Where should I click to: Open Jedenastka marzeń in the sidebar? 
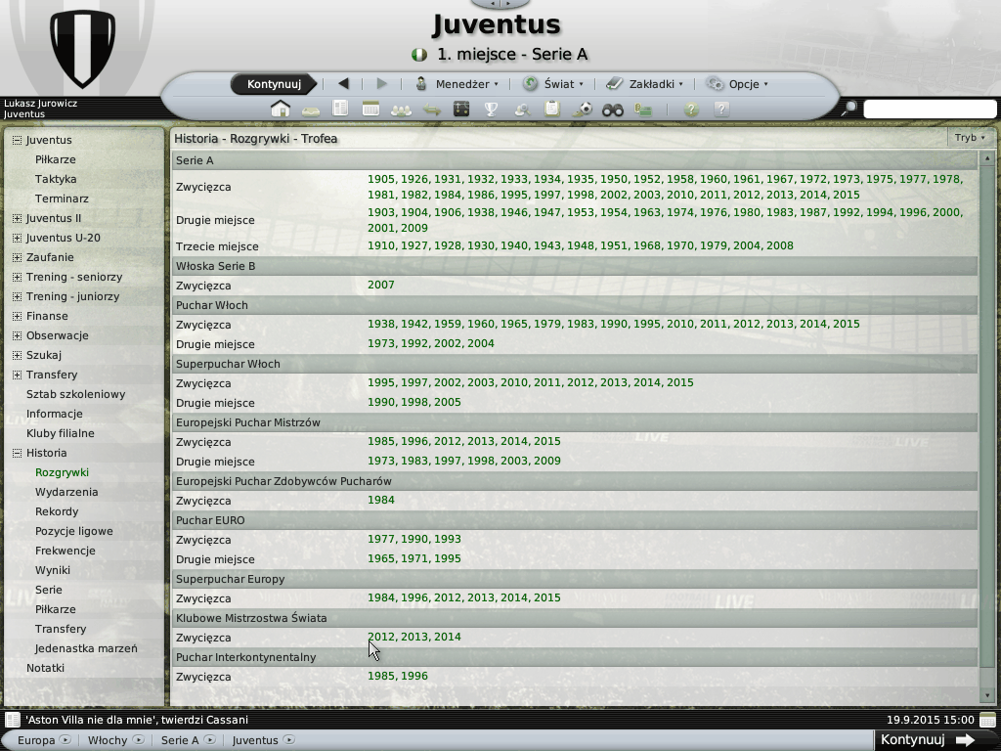[86, 649]
